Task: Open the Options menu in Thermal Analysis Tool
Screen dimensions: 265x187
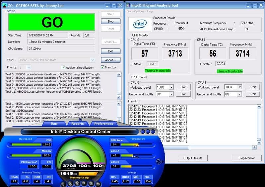Action: [x=139, y=11]
